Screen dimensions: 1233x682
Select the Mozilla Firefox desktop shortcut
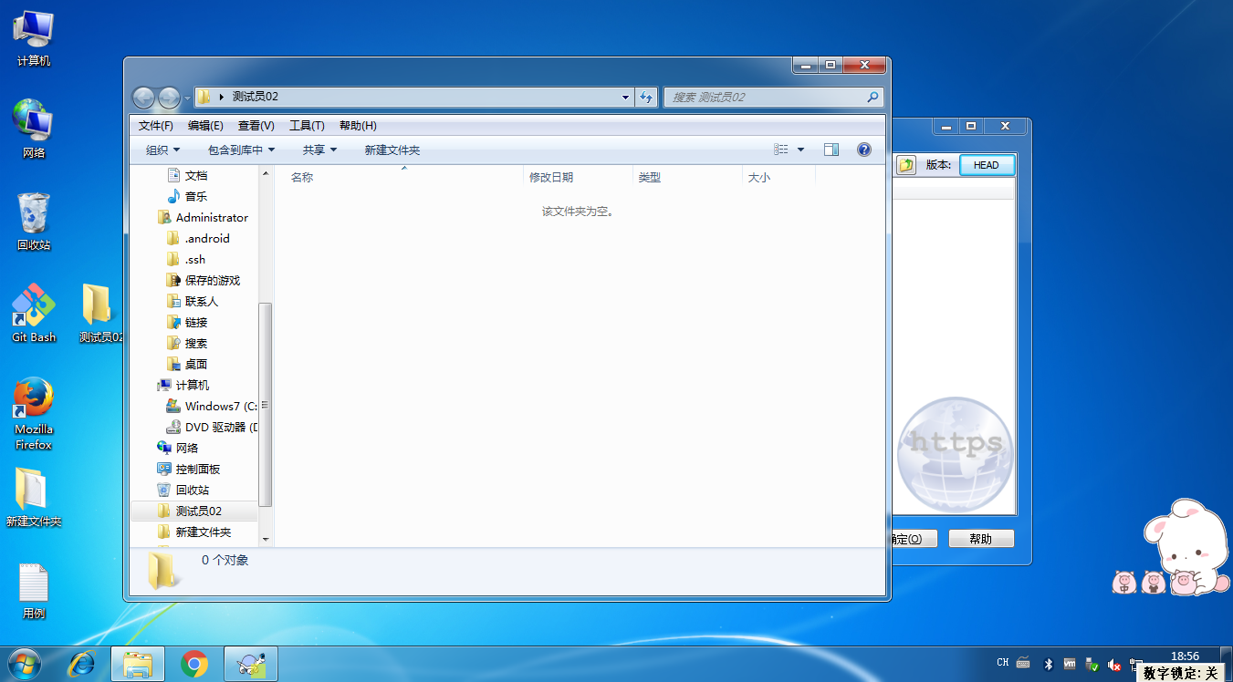(x=34, y=413)
